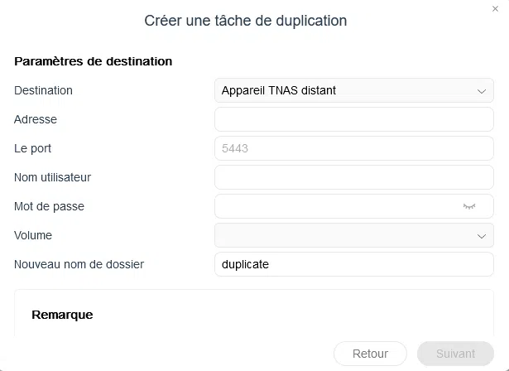Viewport: 509px width, 371px height.
Task: Open the Destination dropdown
Action: point(353,90)
